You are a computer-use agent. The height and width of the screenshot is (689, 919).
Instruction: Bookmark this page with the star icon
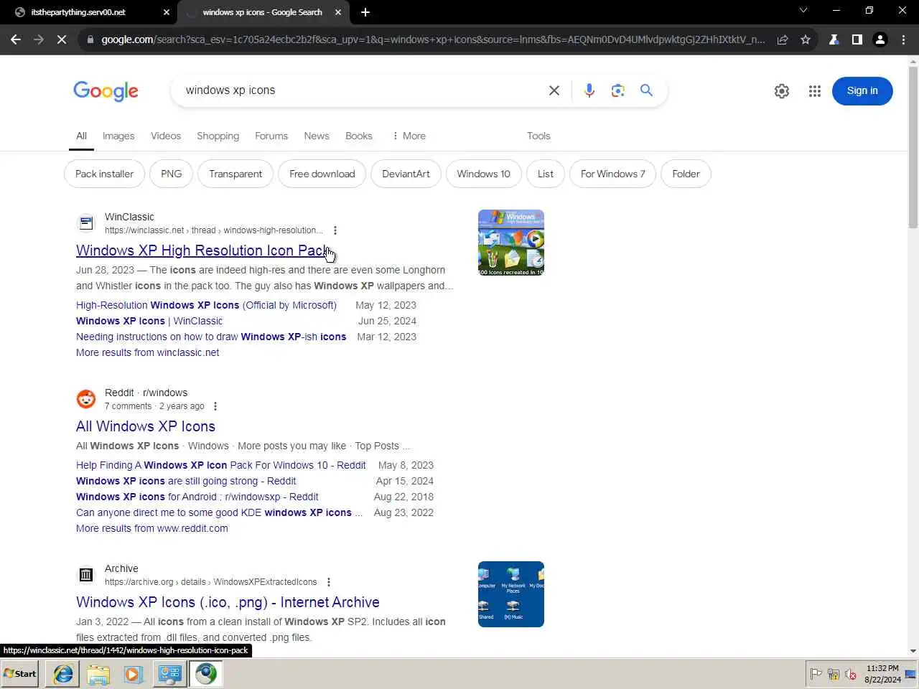coord(806,39)
